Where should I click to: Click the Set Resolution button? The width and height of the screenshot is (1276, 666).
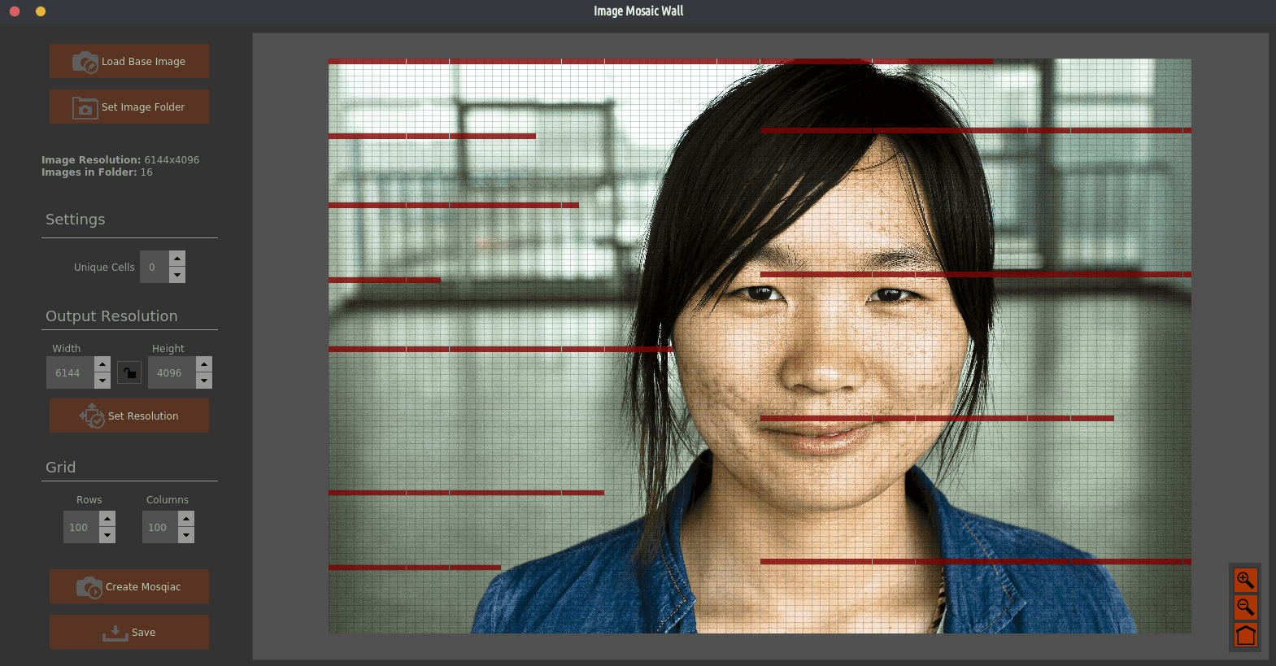(x=129, y=416)
